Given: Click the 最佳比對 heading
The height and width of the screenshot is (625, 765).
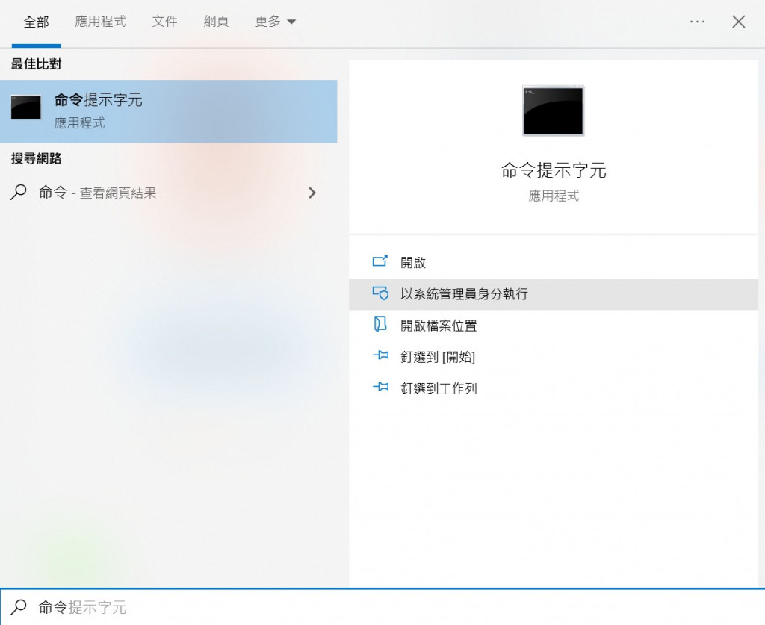Looking at the screenshot, I should tap(36, 64).
